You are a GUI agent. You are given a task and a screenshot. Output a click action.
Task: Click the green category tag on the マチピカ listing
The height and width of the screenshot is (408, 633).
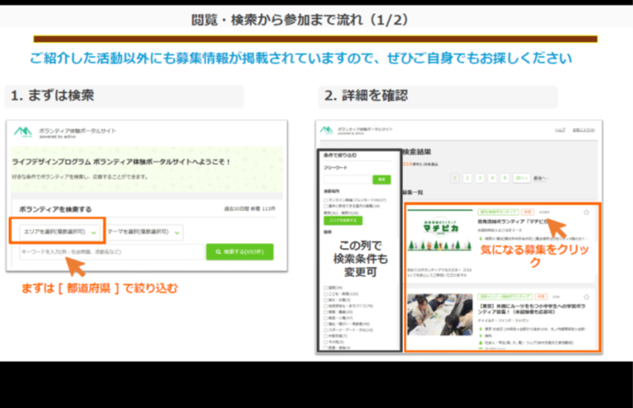point(498,213)
